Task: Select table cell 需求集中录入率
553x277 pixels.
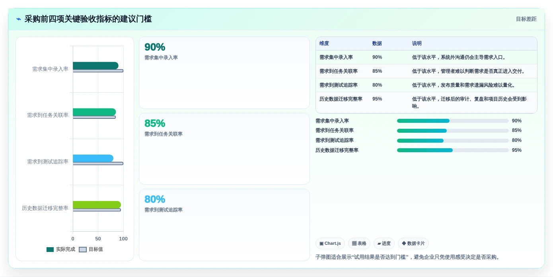Action: click(336, 57)
